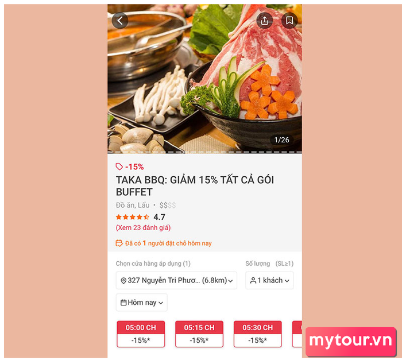
Task: Click the guest person icon
Action: click(253, 280)
